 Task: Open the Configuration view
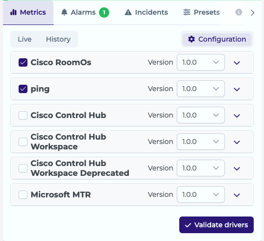click(217, 39)
